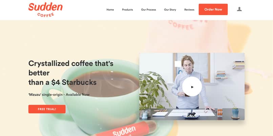
Task: Click the Crystallized coffee headline text
Action: click(x=71, y=73)
